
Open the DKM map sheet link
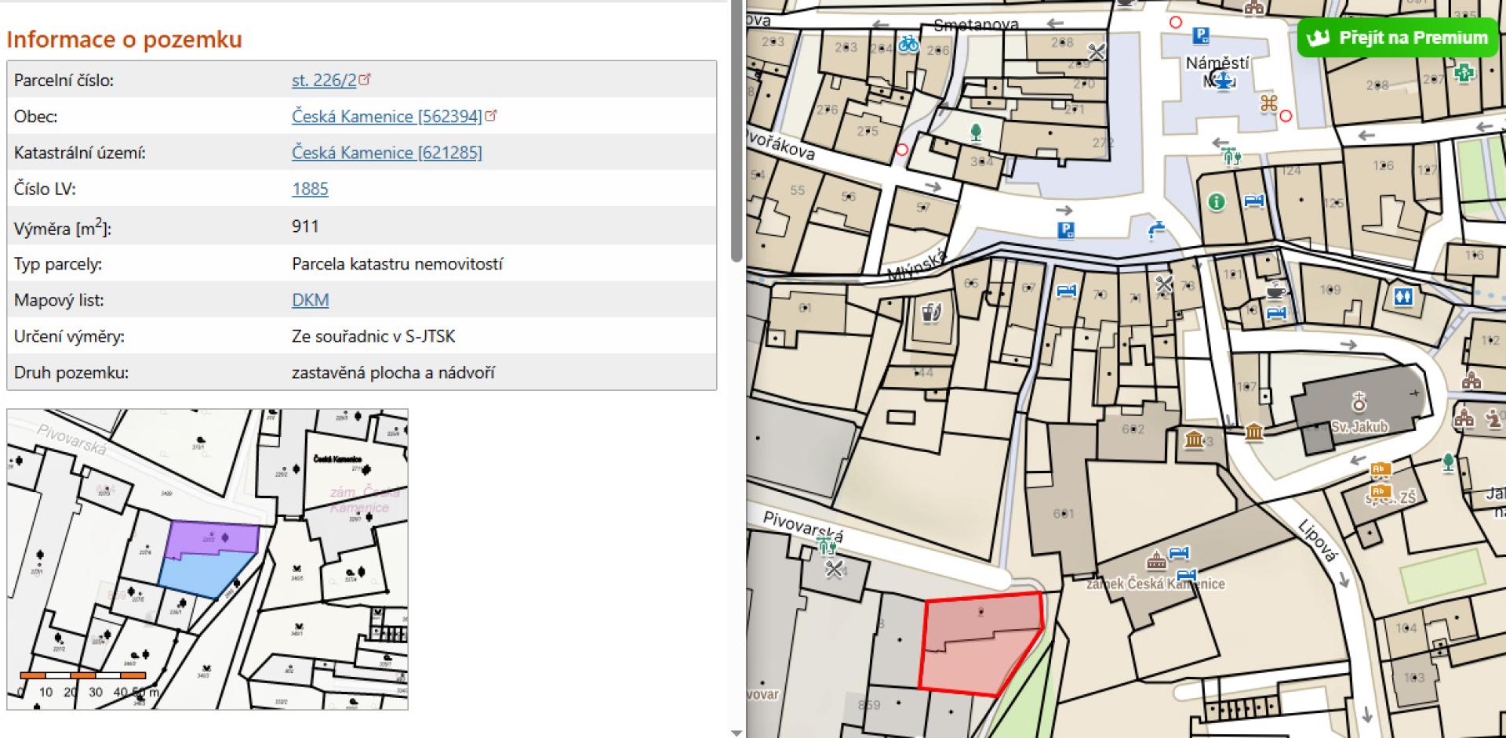coord(310,300)
